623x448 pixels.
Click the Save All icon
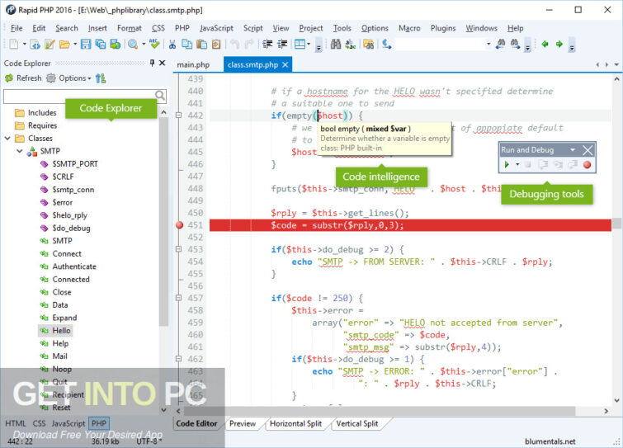(100, 44)
